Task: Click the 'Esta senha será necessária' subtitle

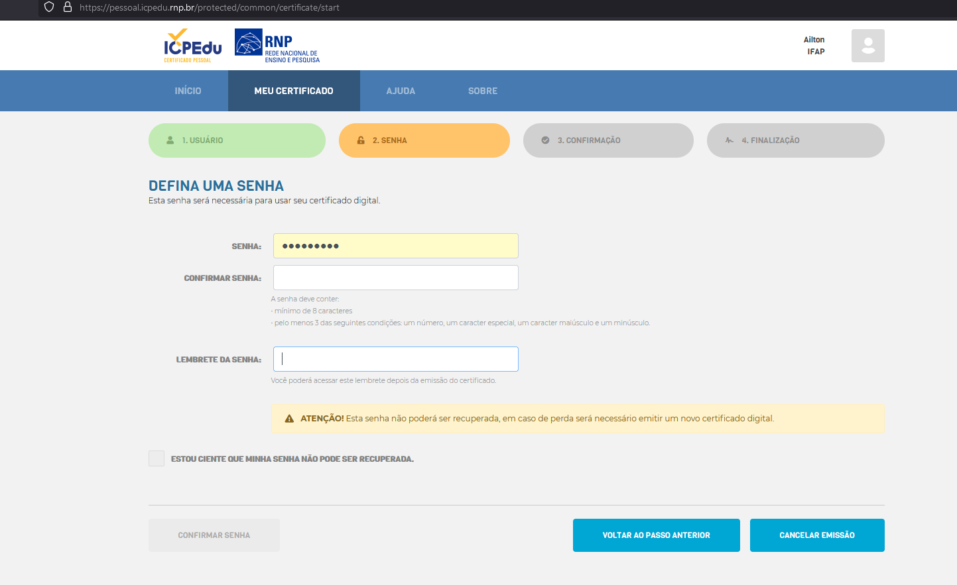Action: point(265,200)
